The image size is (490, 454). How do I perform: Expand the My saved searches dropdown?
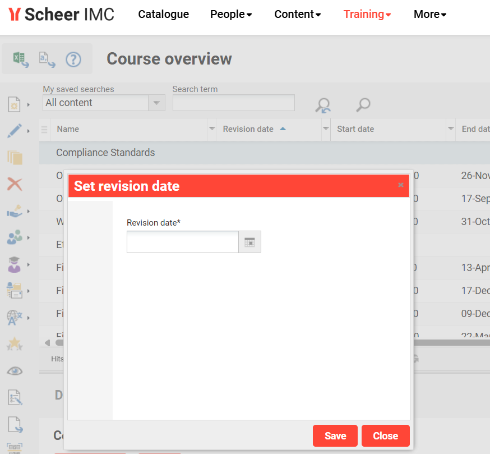coord(156,103)
